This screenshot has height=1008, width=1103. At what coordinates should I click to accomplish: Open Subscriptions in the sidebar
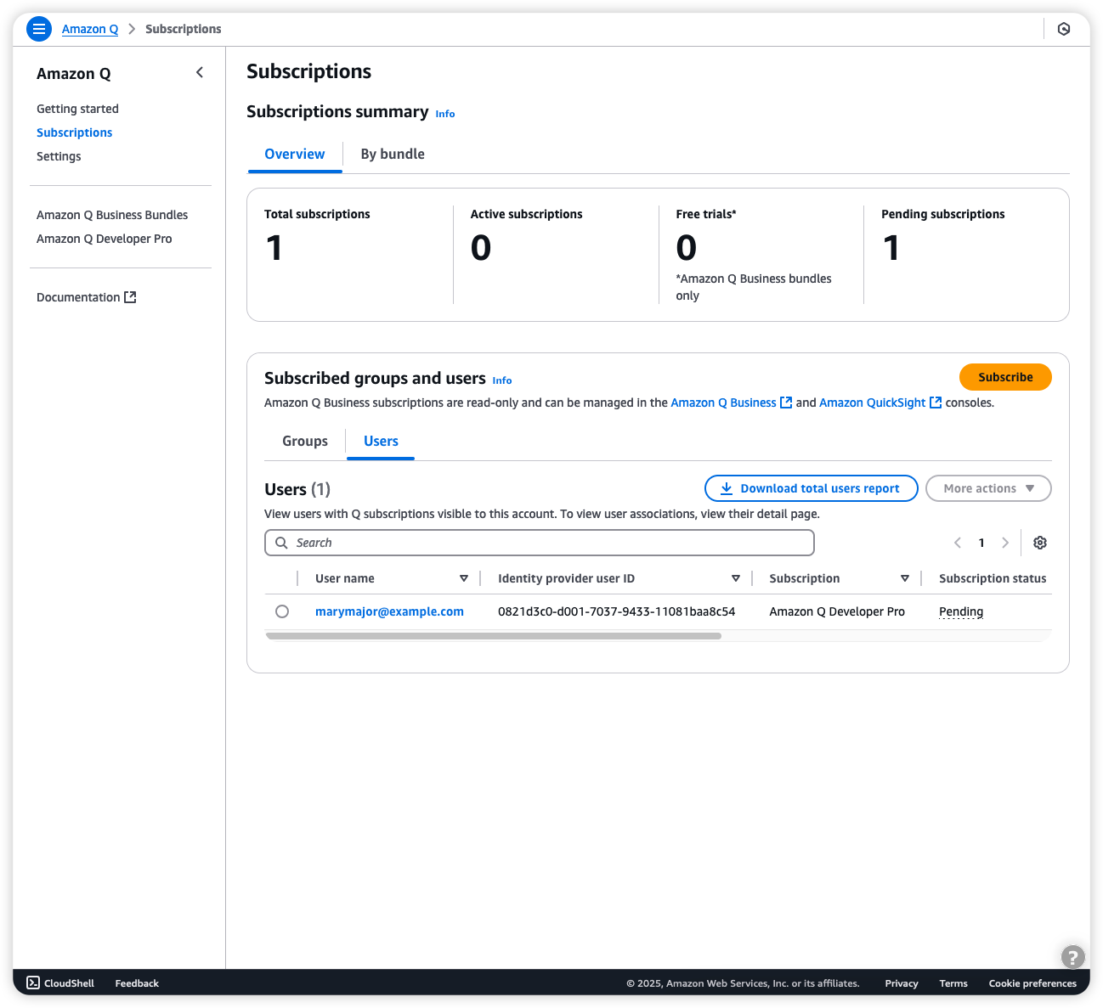(74, 132)
